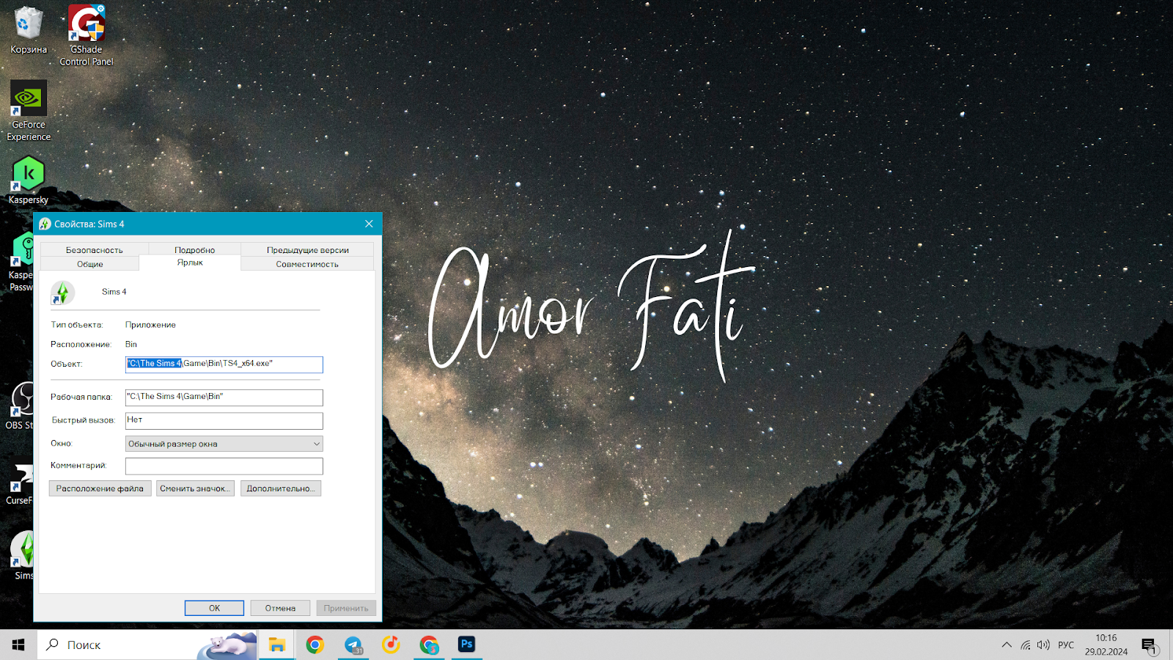Click Отмена to cancel dialog

click(x=280, y=608)
